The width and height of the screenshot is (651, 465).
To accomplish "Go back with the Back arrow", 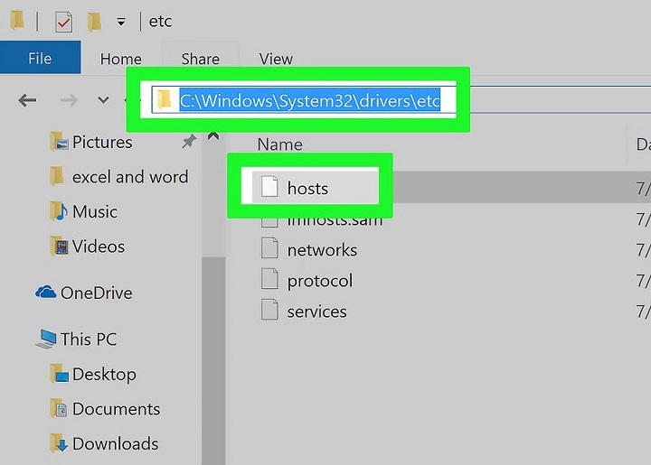I will click(27, 100).
